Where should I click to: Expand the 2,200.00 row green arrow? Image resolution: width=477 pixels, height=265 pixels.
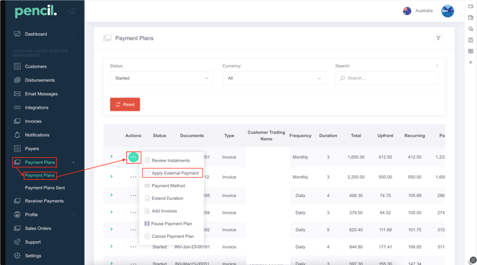[x=112, y=176]
